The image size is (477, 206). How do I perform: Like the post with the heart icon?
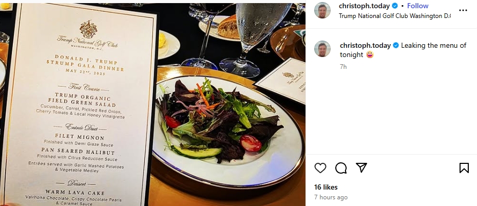click(320, 167)
